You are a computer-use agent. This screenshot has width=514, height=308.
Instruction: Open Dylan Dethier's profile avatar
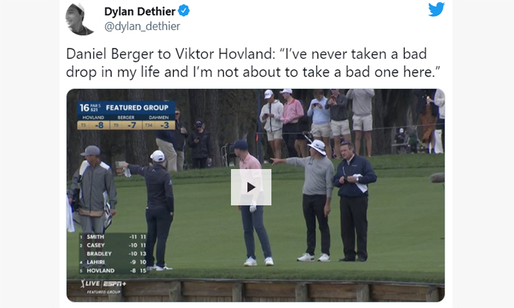pyautogui.click(x=80, y=18)
